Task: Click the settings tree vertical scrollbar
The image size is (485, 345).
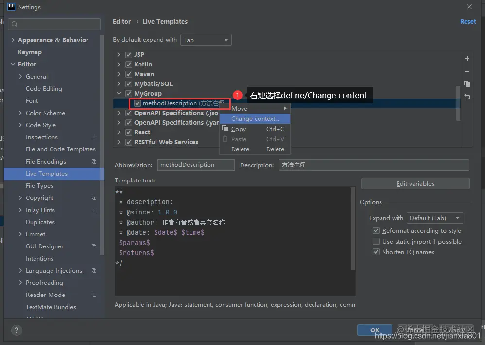Action: click(102, 145)
